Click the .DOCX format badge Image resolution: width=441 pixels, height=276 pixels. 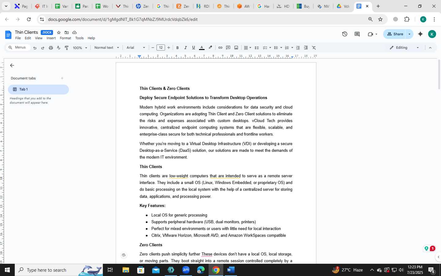(47, 33)
